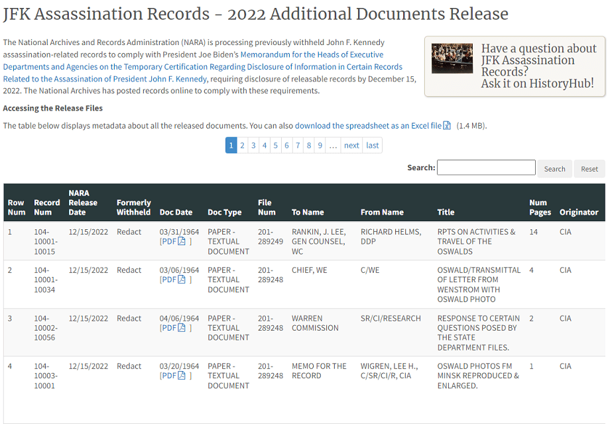This screenshot has height=424, width=610.
Task: Open PDF icon for the 03/06/1964 document
Action: click(182, 280)
